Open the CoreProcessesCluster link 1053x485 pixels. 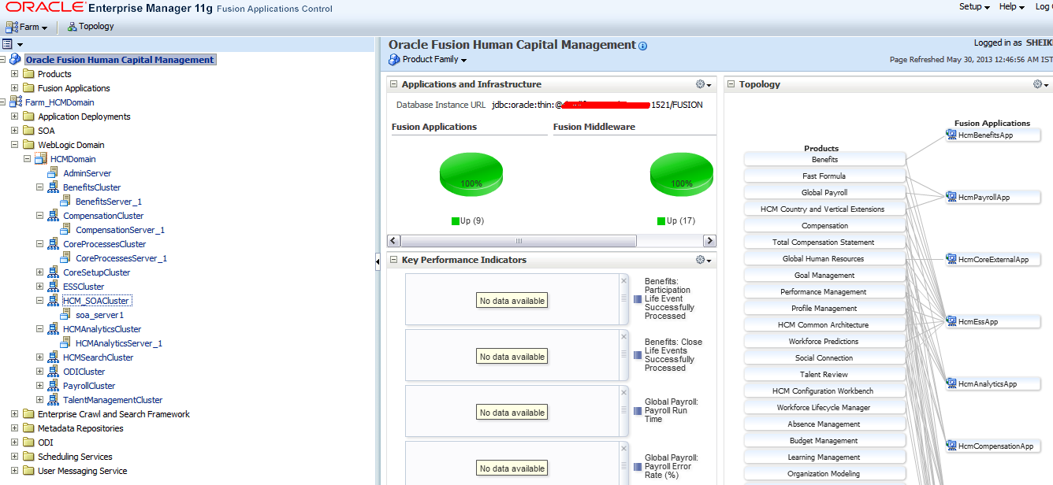pos(105,244)
